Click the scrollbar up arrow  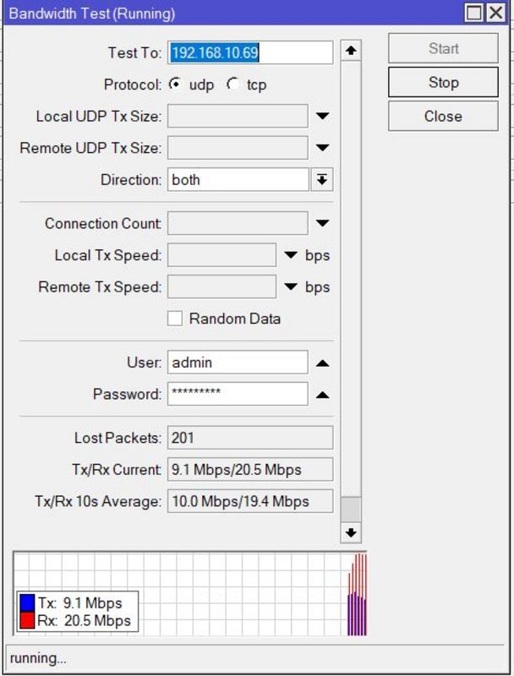click(x=351, y=51)
